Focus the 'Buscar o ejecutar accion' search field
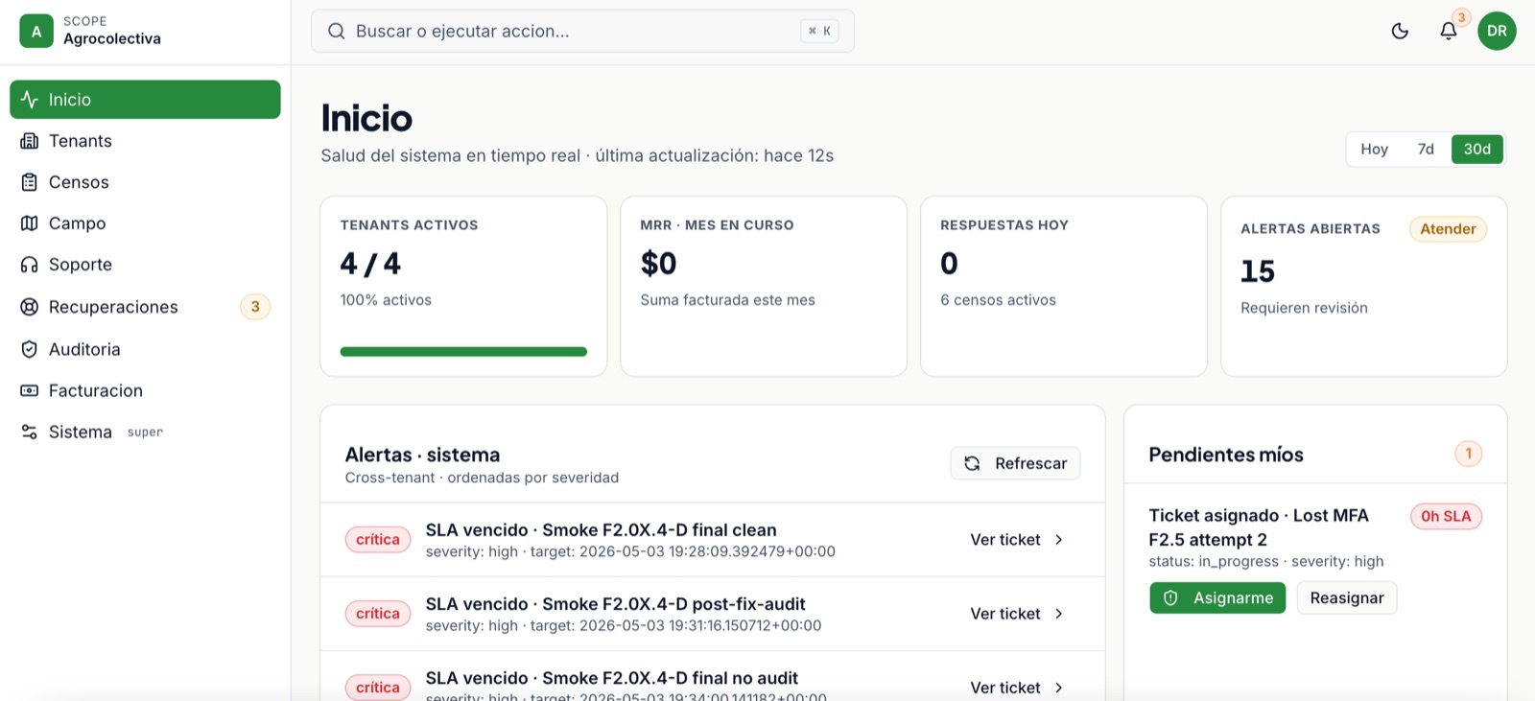1535x701 pixels. click(582, 31)
